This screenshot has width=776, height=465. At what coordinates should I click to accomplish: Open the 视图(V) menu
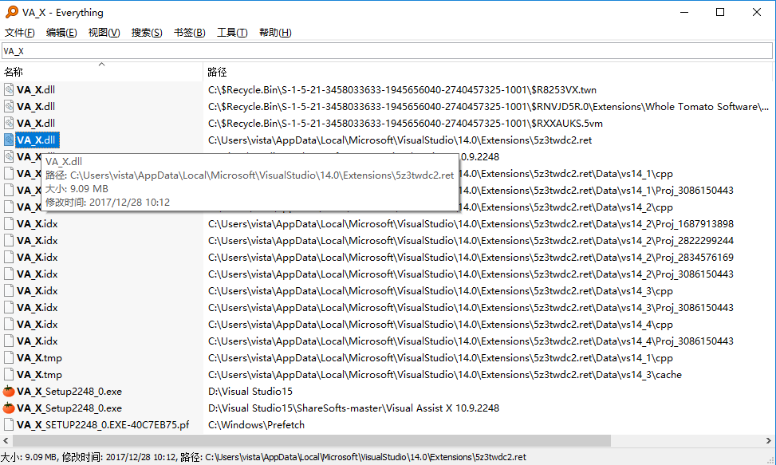click(x=104, y=32)
